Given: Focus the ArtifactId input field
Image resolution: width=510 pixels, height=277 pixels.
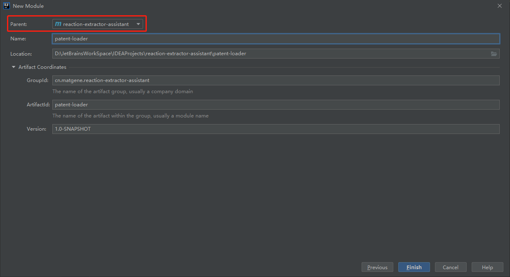Looking at the screenshot, I should point(275,105).
